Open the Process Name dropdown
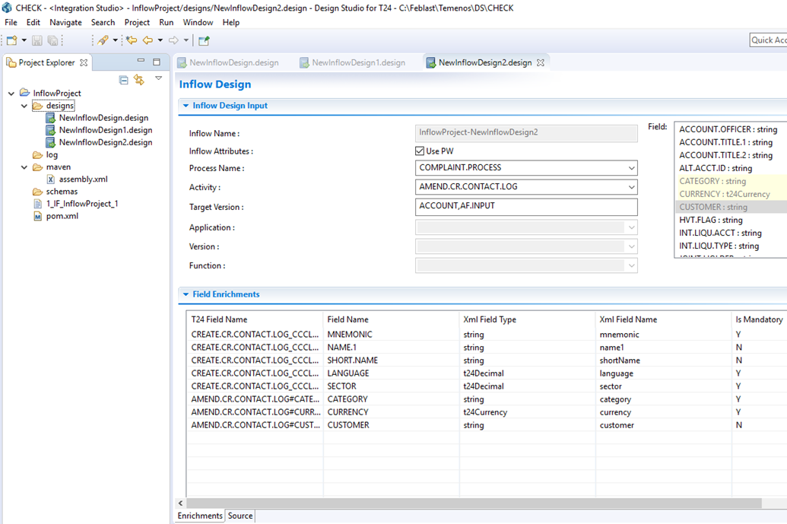Image resolution: width=787 pixels, height=524 pixels. pos(631,168)
